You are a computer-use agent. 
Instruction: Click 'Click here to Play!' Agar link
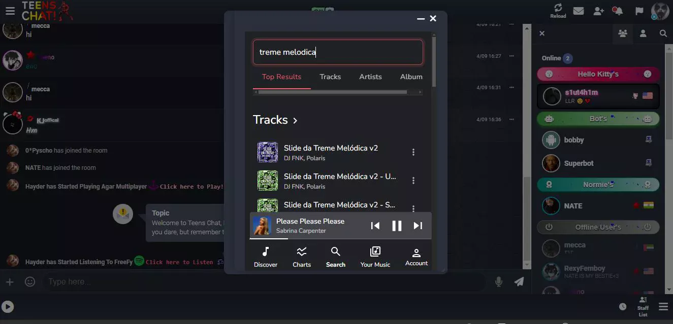click(191, 187)
